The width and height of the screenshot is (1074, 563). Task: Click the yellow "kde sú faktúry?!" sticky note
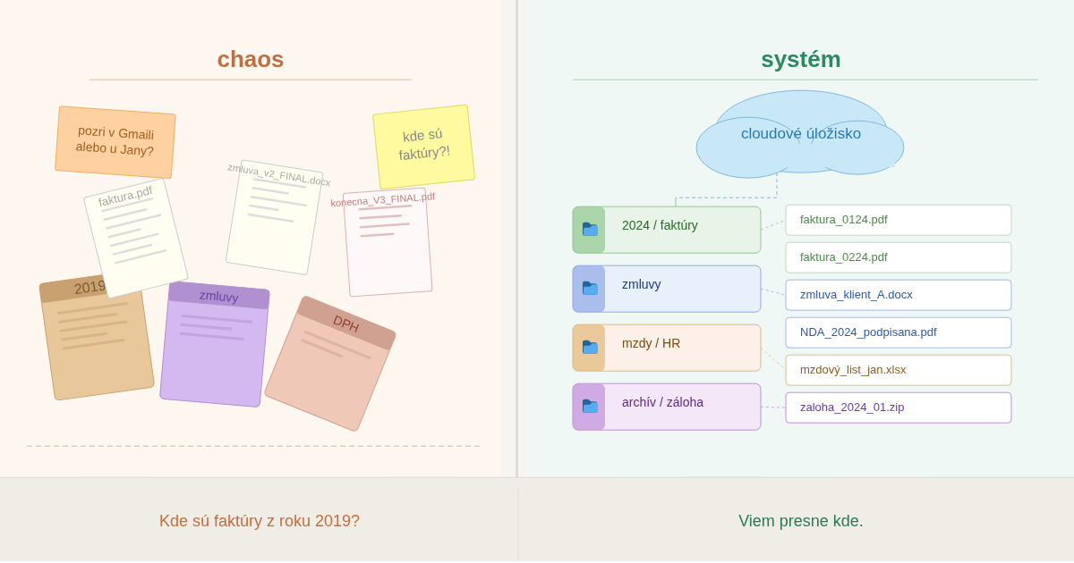pyautogui.click(x=423, y=146)
